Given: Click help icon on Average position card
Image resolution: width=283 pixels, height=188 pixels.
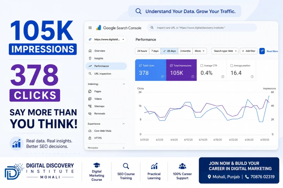Looking at the screenshot, I should click(x=252, y=77).
